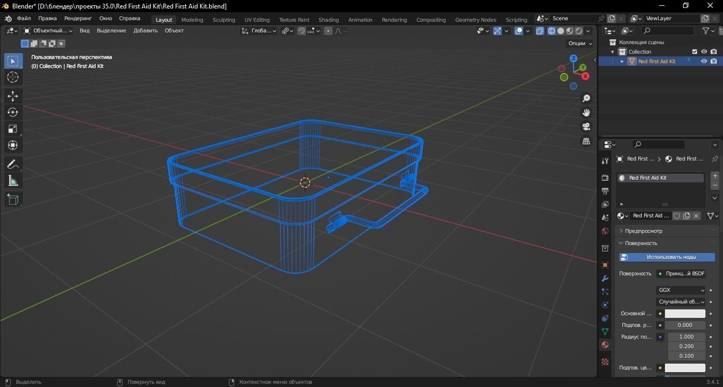Screen dimensions: 723x387
Task: Open the Выделение viewport menu
Action: coord(111,31)
